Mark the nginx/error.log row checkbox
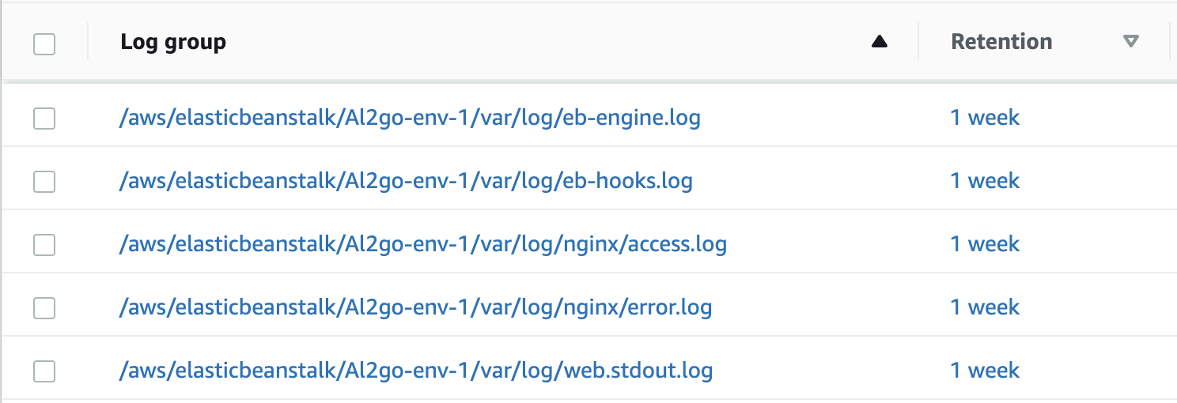1177x403 pixels. [x=44, y=308]
